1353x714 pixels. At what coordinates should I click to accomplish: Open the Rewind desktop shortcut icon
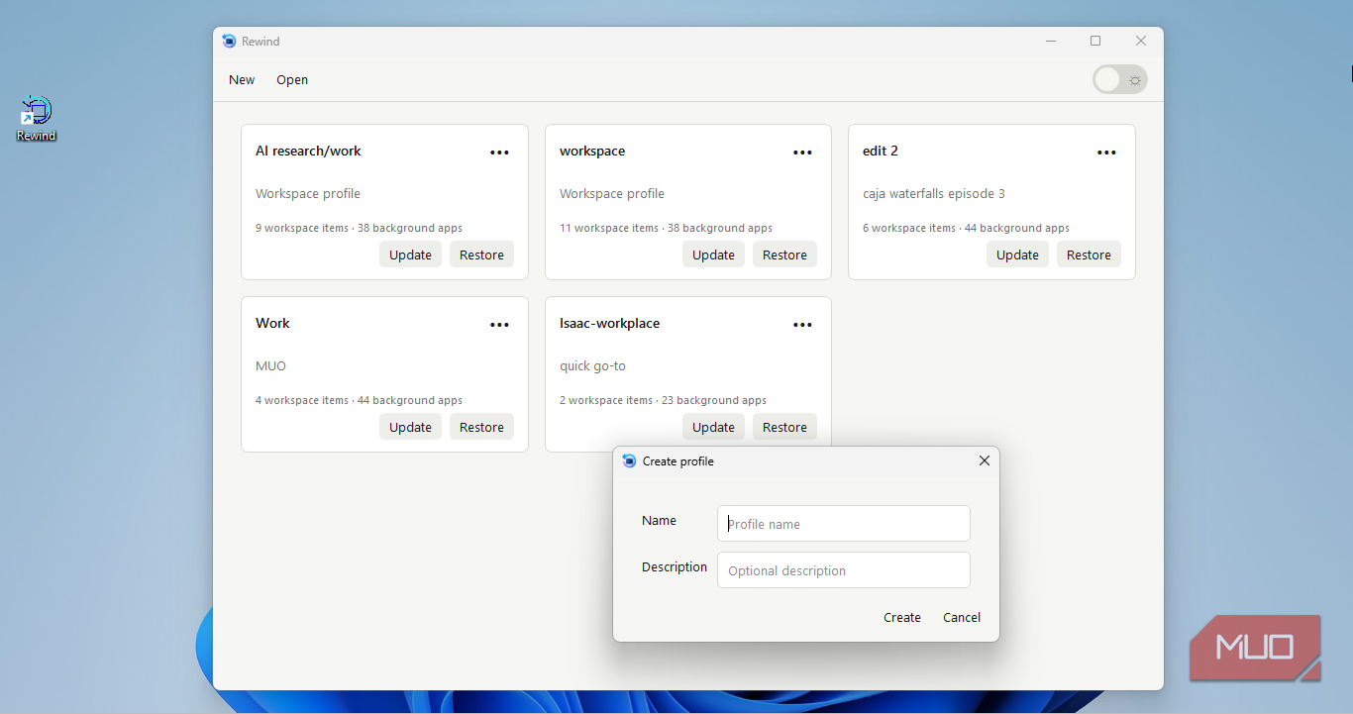coord(36,119)
